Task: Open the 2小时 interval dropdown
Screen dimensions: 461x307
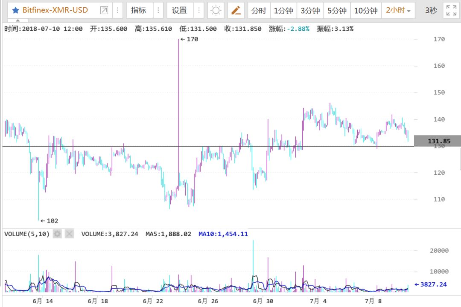Action: [x=398, y=11]
